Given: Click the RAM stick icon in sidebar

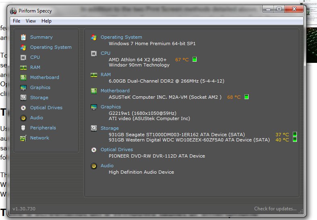Looking at the screenshot, I should click(23, 68).
